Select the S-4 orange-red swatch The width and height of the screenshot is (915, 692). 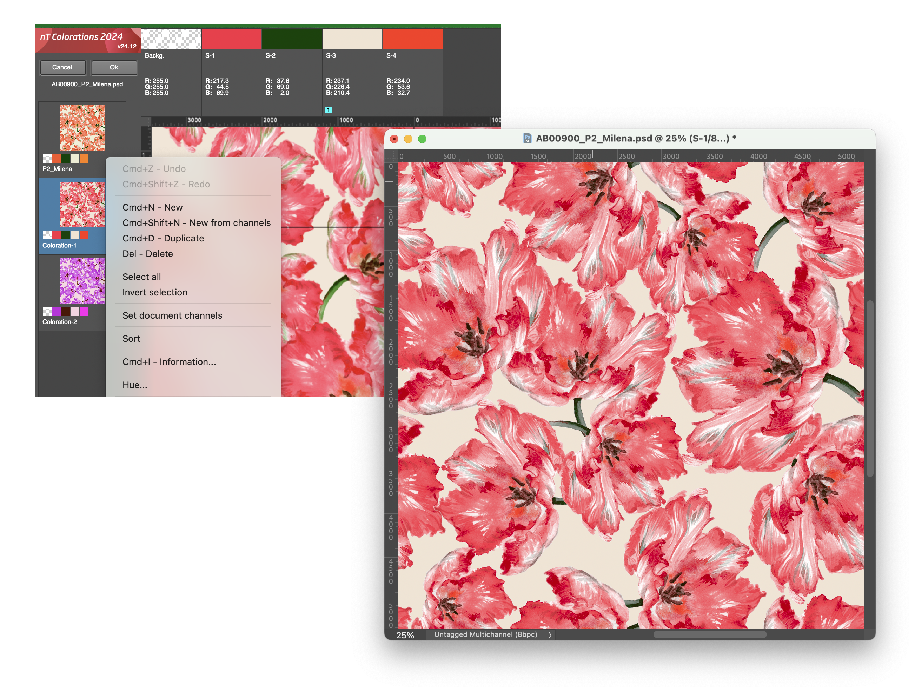click(x=412, y=39)
